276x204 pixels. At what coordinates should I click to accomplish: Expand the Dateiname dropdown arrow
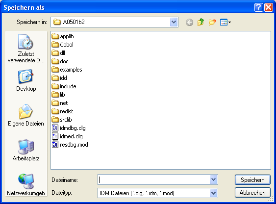tap(213, 179)
